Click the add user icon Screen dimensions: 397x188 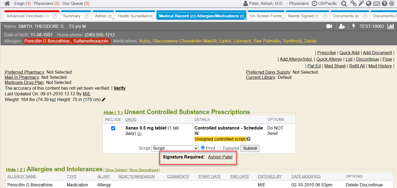[x=342, y=26]
